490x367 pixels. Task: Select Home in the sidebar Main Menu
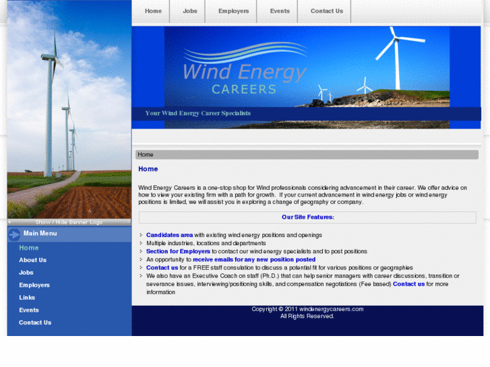[x=29, y=248]
